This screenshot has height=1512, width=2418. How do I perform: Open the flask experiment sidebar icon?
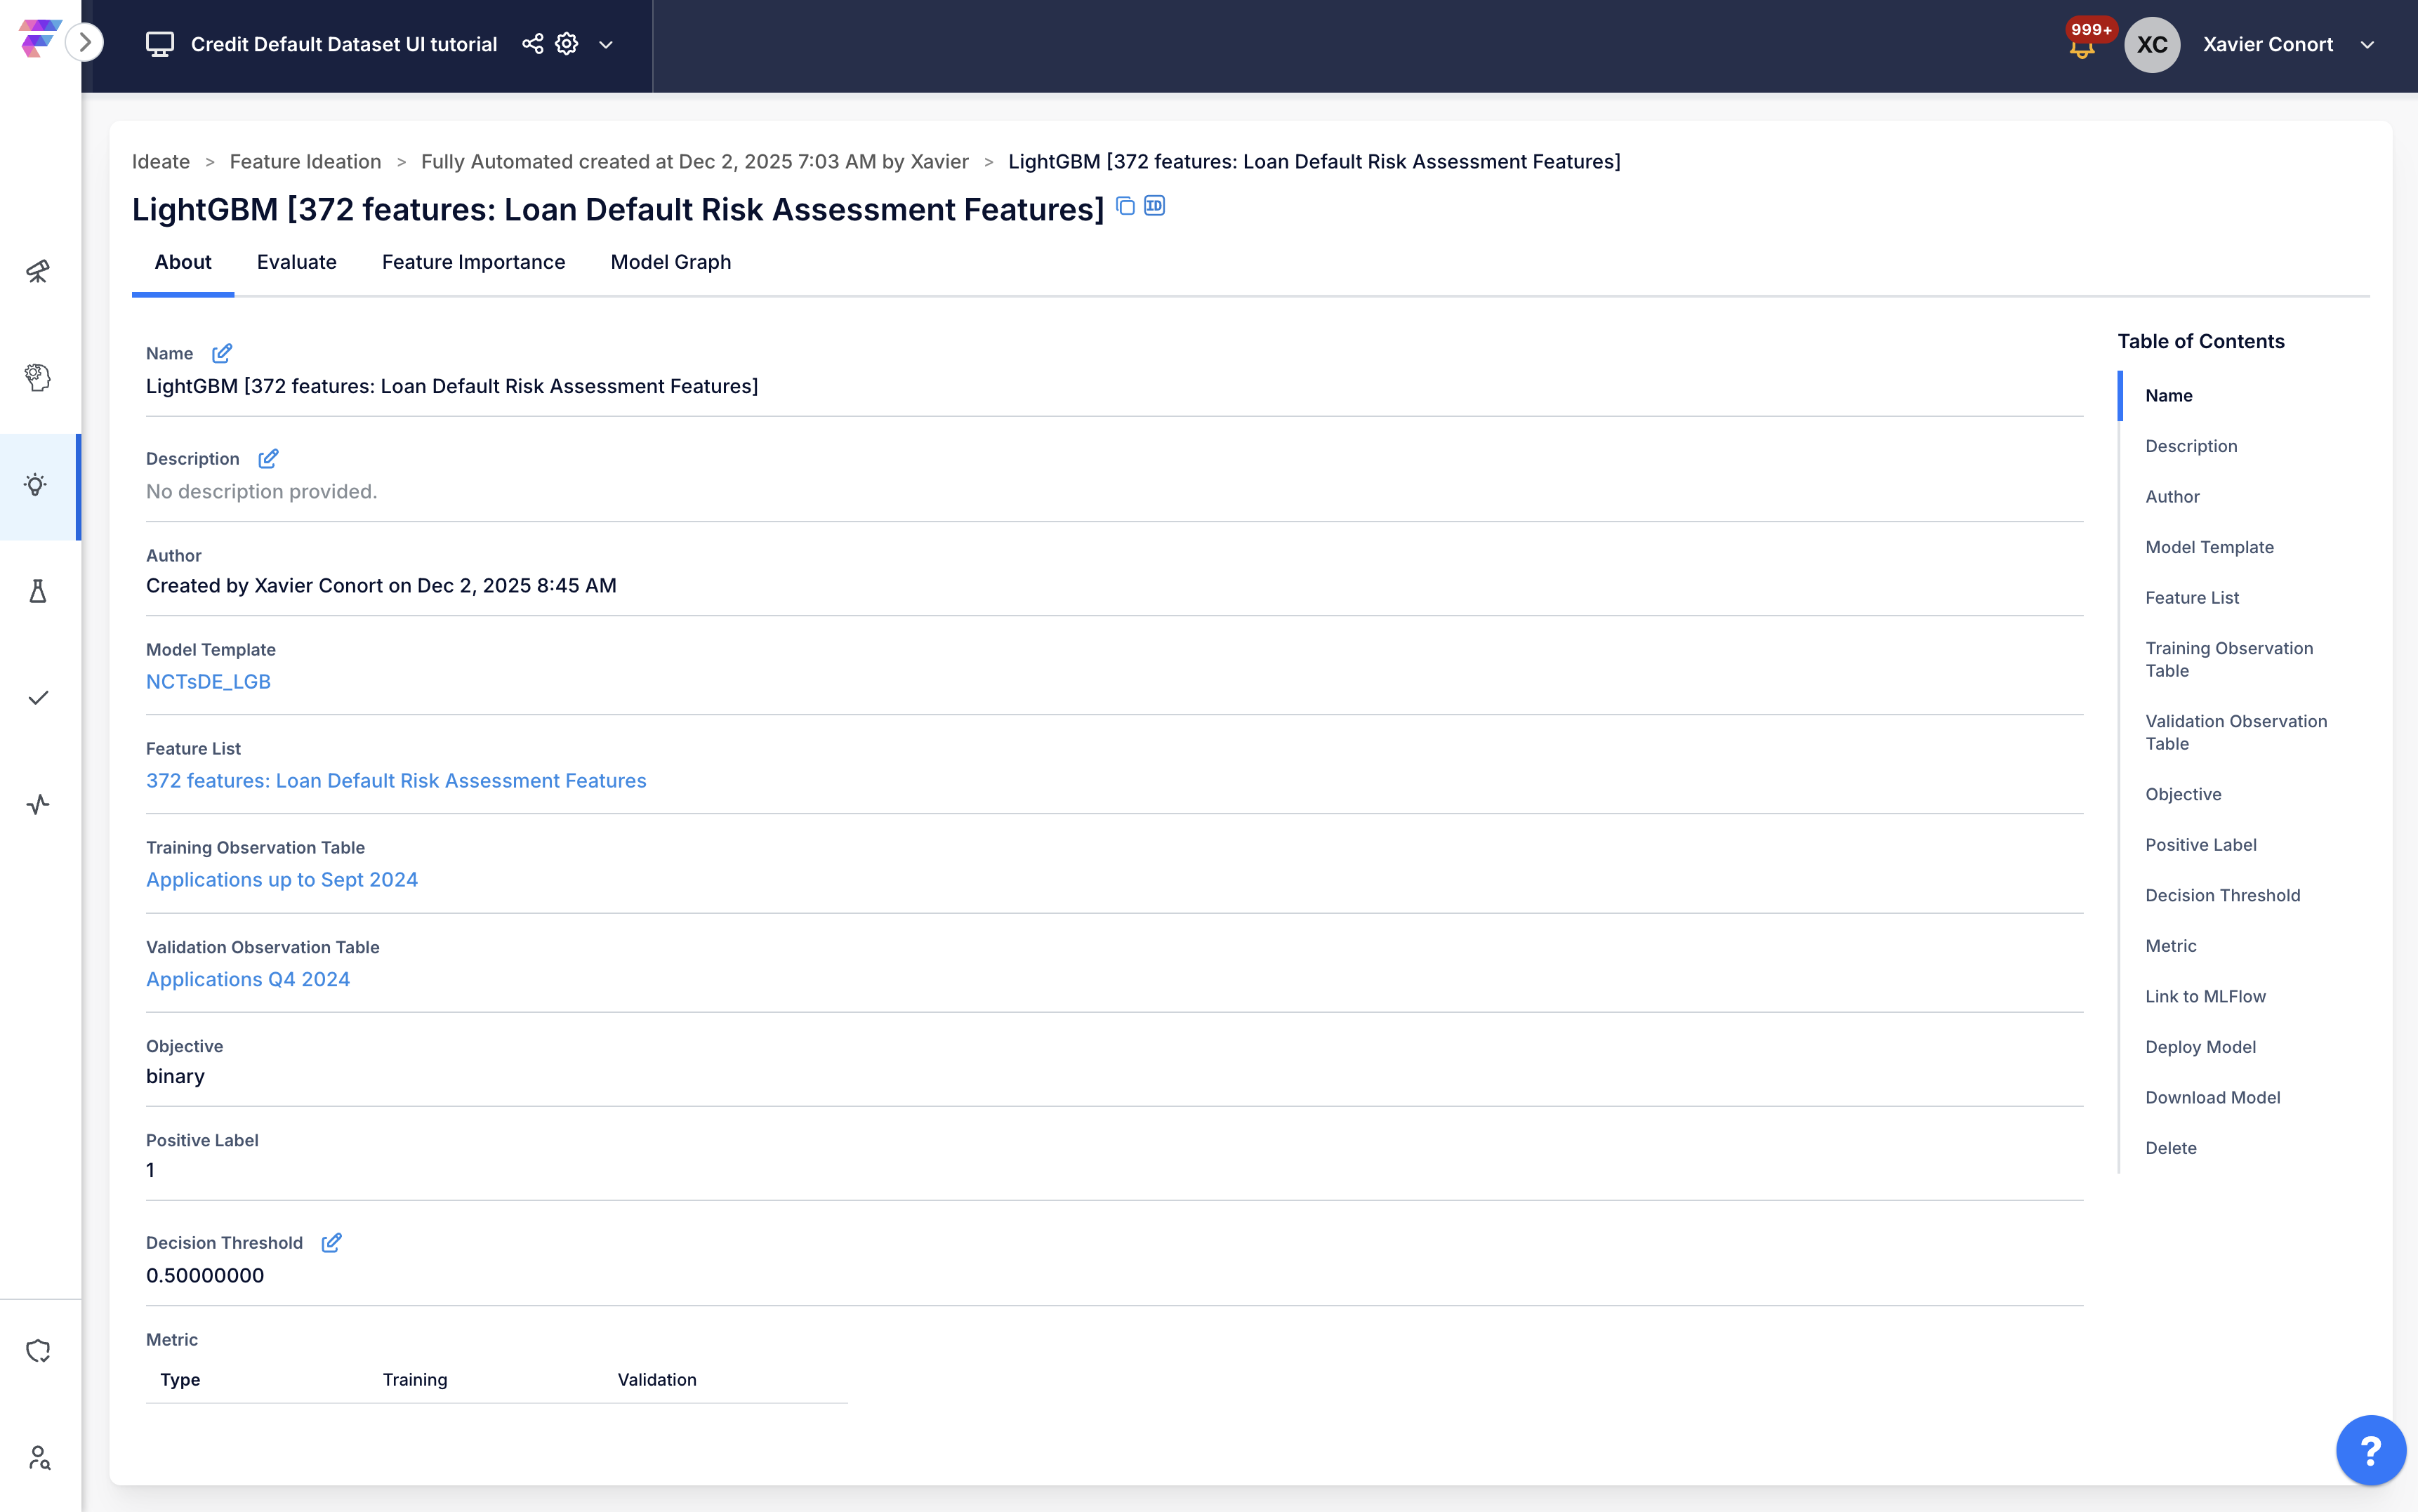pyautogui.click(x=38, y=592)
